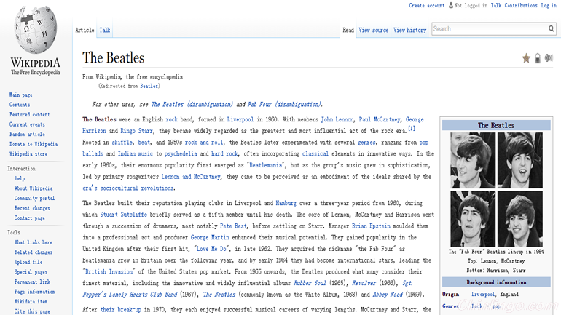
Task: Open Contact page link
Action: [30, 218]
